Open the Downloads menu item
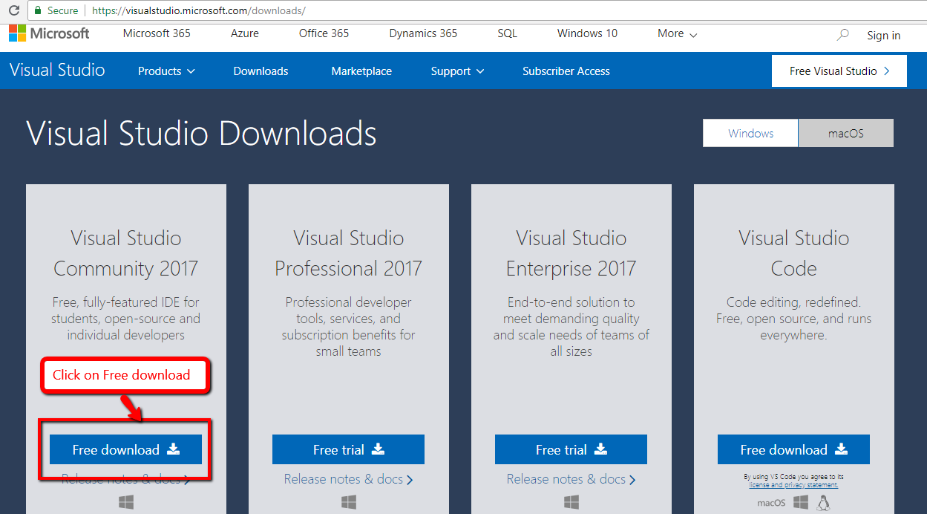Image resolution: width=927 pixels, height=514 pixels. pyautogui.click(x=260, y=71)
